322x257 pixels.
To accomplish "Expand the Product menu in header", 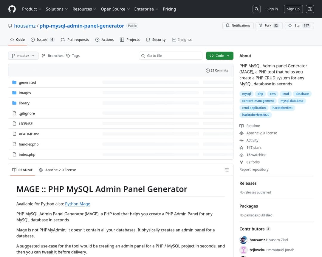I will pyautogui.click(x=32, y=9).
